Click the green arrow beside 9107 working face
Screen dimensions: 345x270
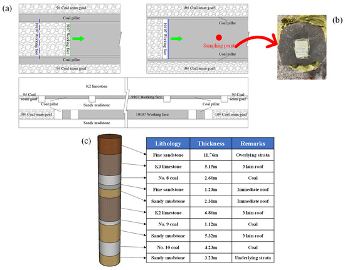(x=78, y=39)
